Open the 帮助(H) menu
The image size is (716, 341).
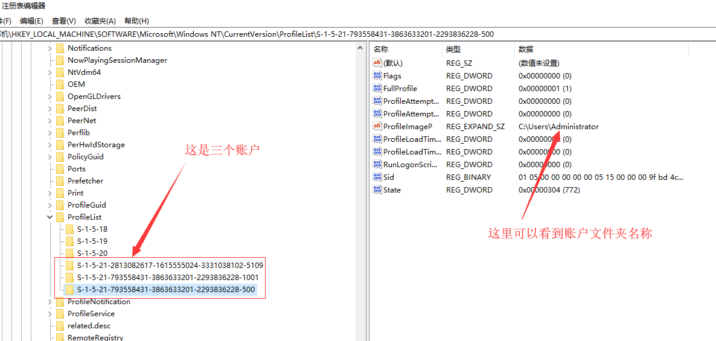click(x=136, y=21)
